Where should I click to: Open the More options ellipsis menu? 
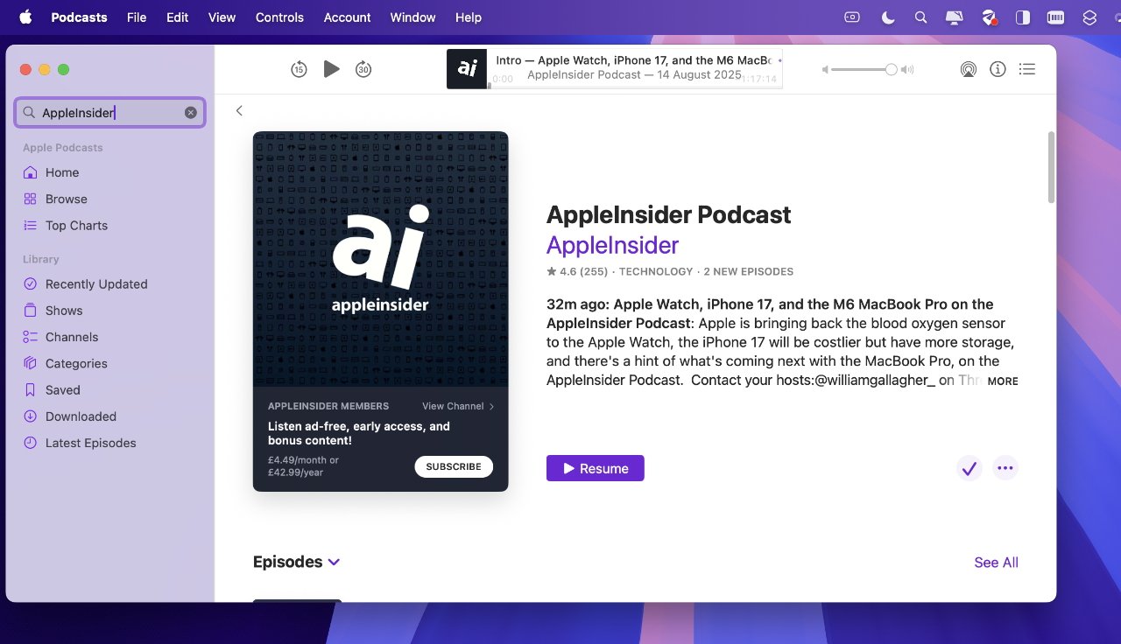[x=1005, y=468]
